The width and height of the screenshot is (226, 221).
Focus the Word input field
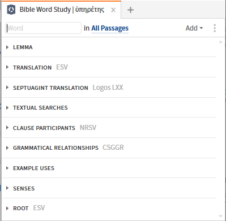click(x=44, y=28)
